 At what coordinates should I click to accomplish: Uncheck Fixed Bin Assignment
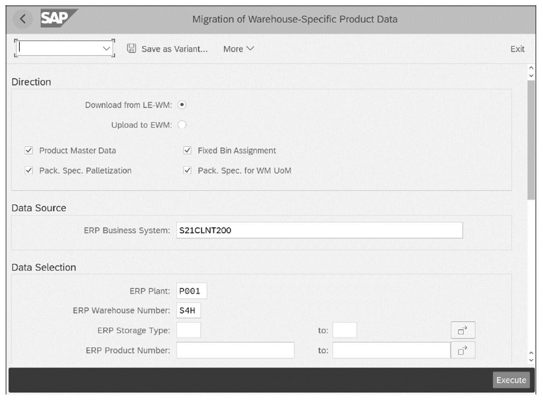(x=187, y=150)
